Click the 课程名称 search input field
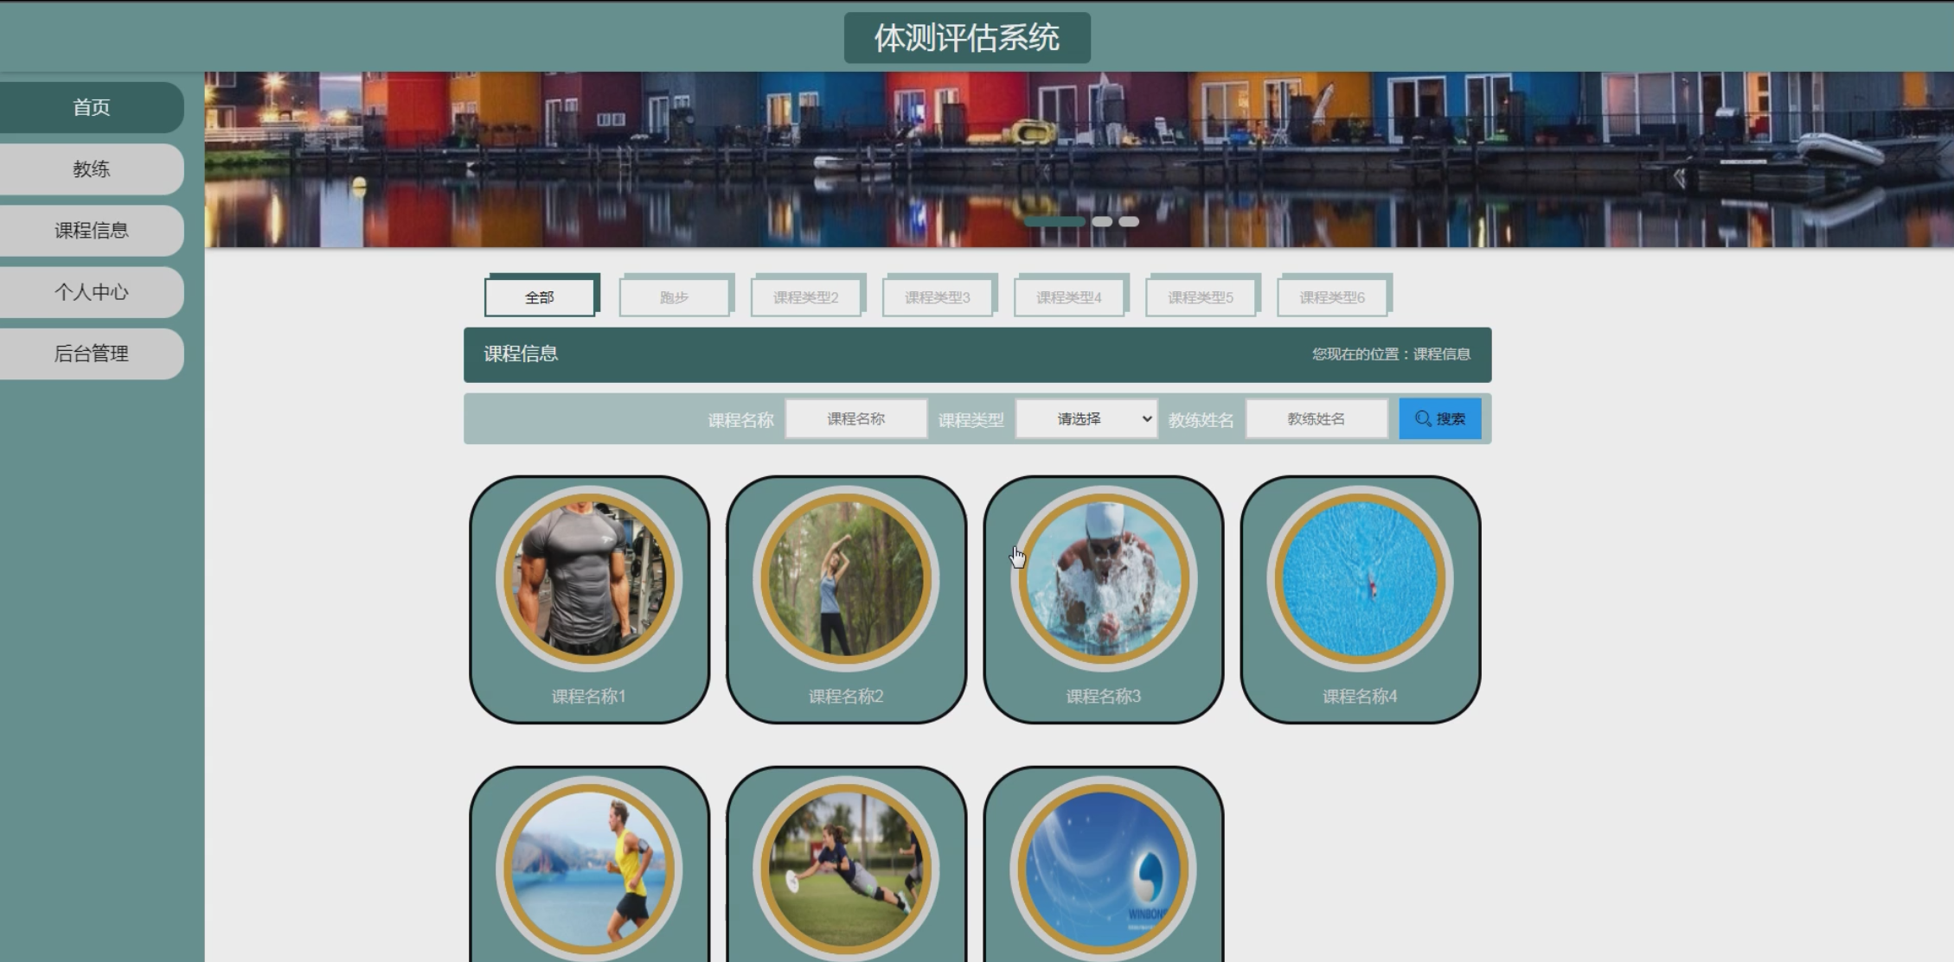The image size is (1954, 962). pyautogui.click(x=855, y=418)
